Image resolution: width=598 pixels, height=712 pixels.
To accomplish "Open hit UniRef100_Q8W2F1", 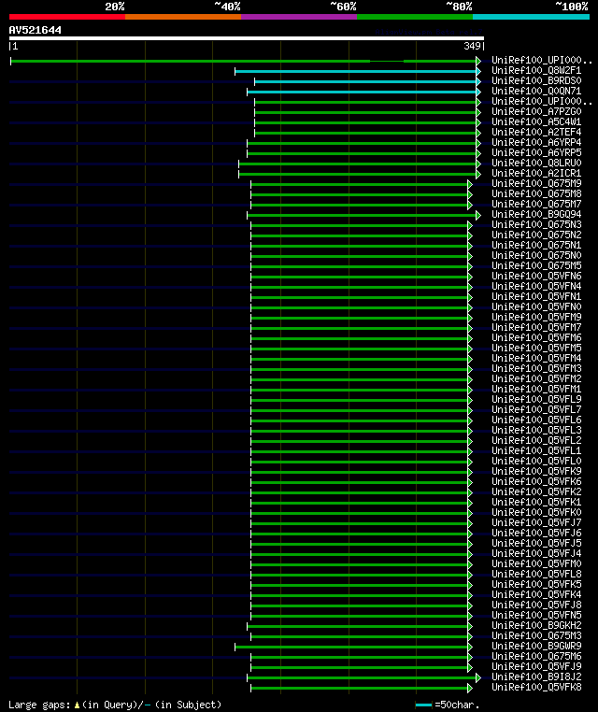I will point(536,70).
